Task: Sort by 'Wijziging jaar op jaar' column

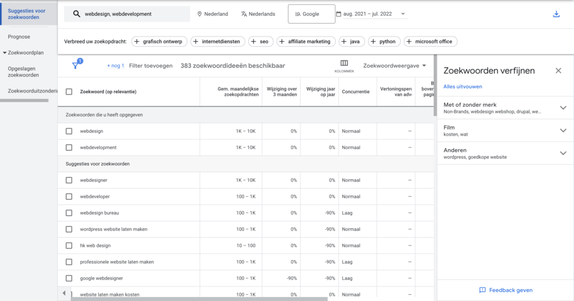Action: [x=321, y=91]
